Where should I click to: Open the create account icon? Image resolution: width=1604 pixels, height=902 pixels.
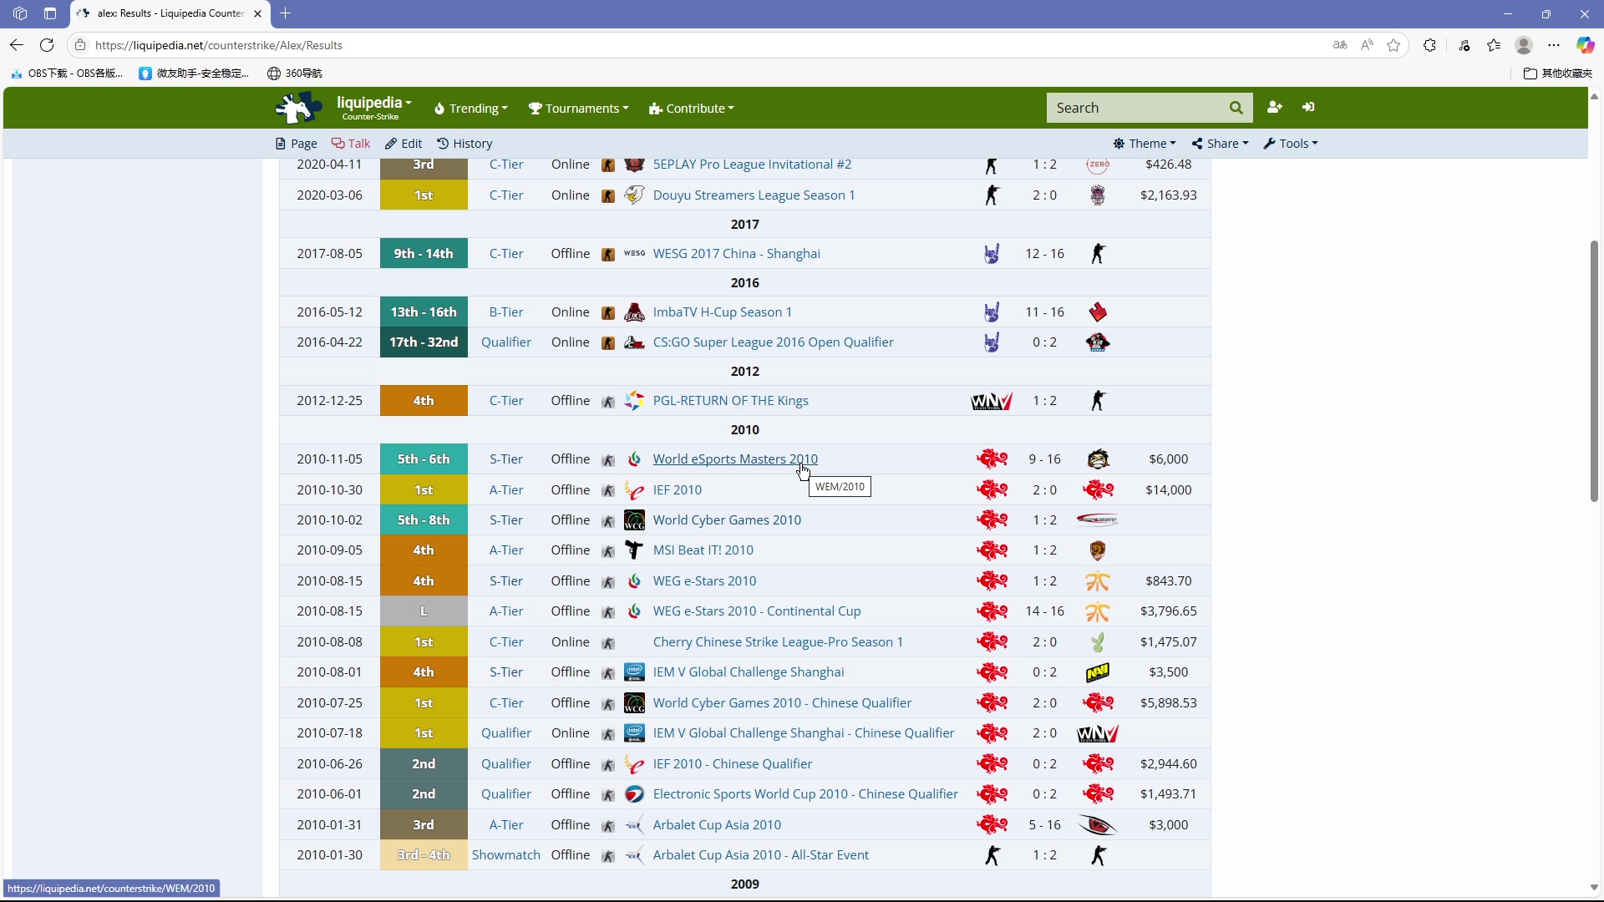(x=1274, y=107)
